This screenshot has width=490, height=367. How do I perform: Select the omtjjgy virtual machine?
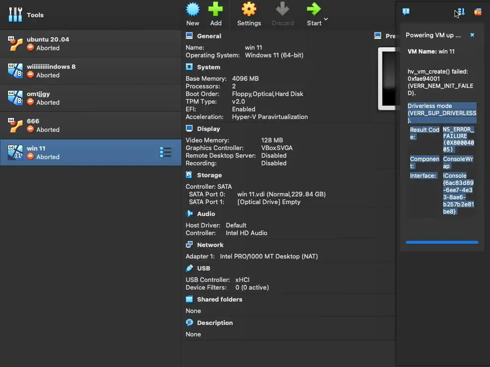pyautogui.click(x=90, y=98)
